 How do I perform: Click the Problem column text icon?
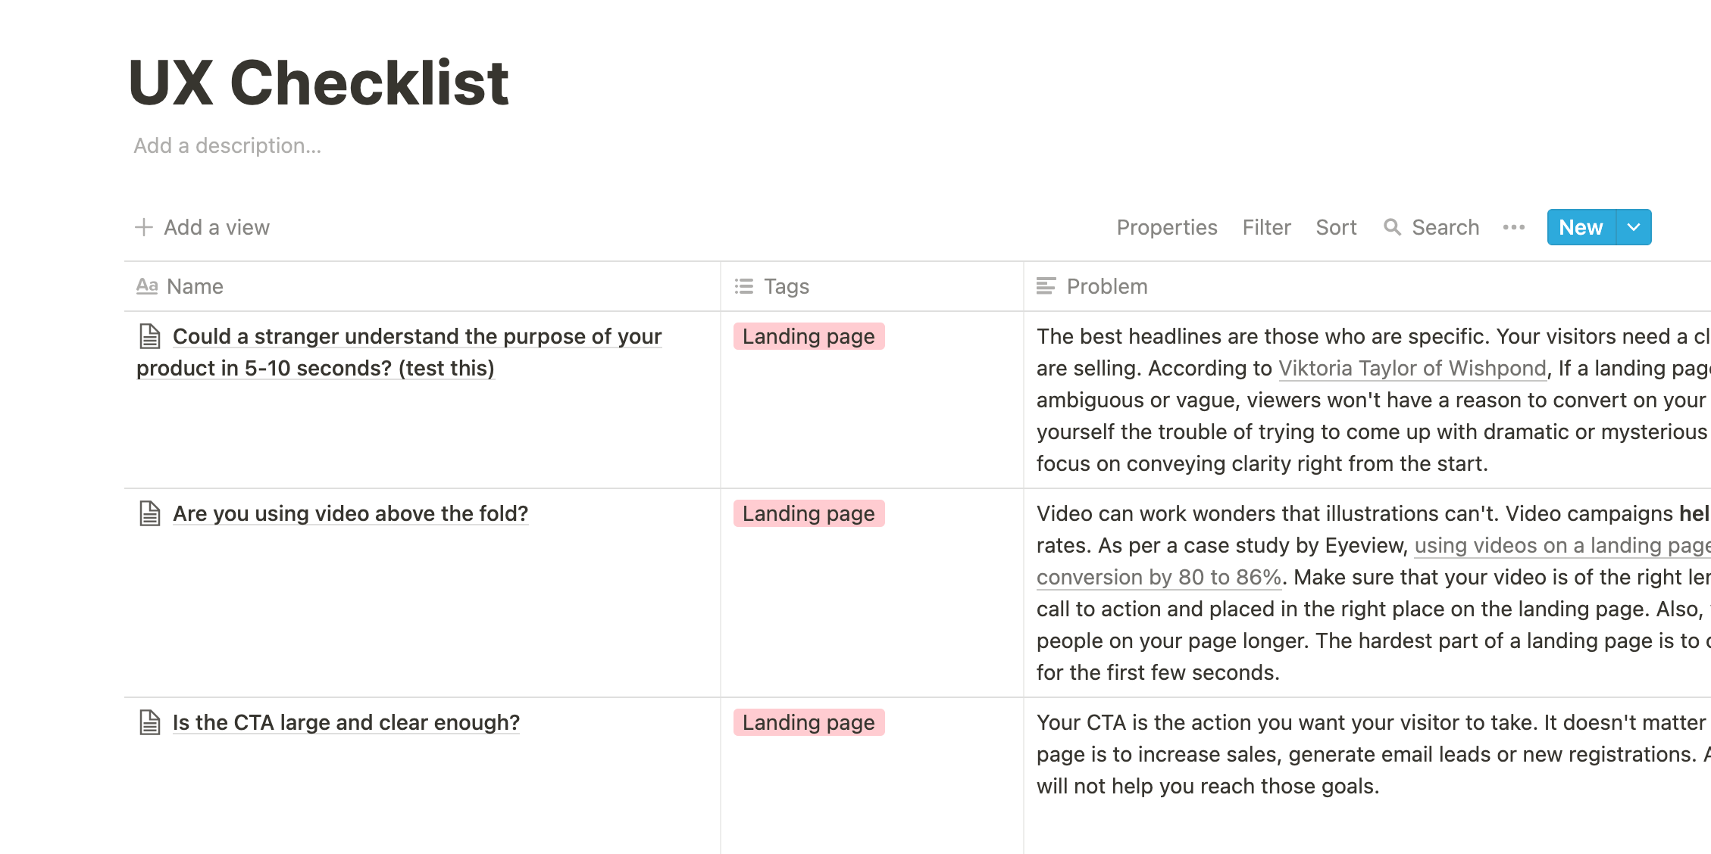[x=1046, y=286]
